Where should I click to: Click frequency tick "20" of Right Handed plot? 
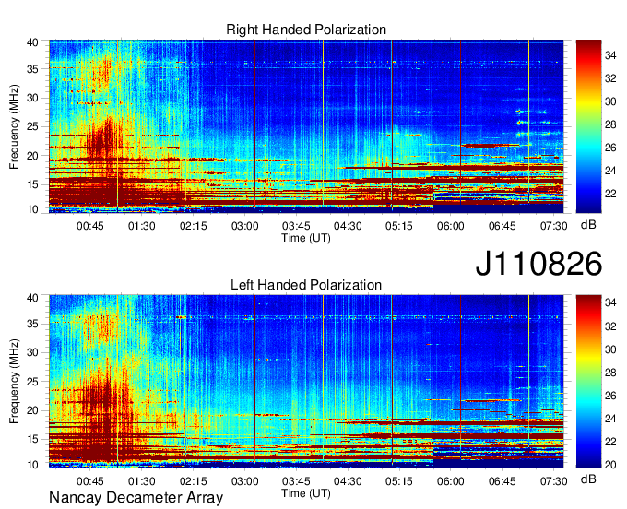click(33, 156)
